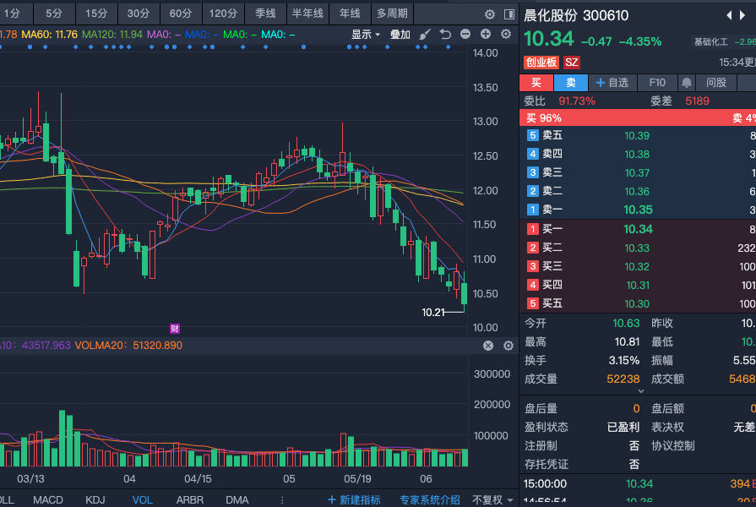The width and height of the screenshot is (756, 507).
Task: Click the 卖一 level 1 badge
Action: coord(532,210)
